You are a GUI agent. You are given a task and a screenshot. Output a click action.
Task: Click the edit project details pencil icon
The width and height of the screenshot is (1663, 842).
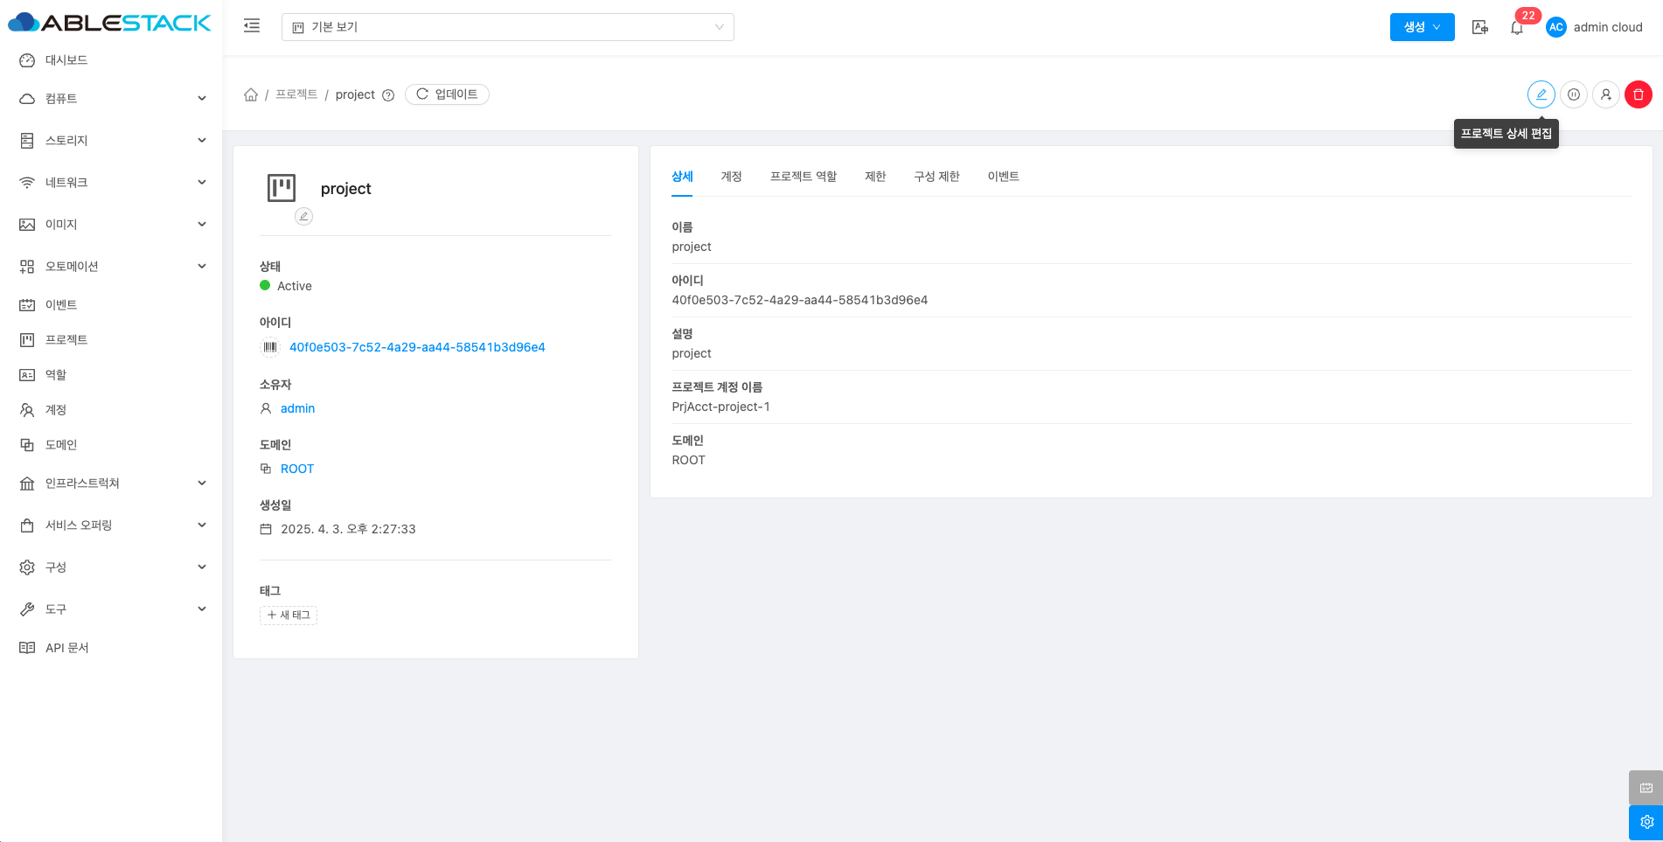tap(1541, 94)
